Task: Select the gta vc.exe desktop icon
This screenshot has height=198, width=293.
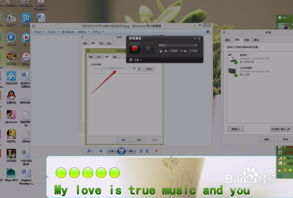Action: pyautogui.click(x=11, y=117)
